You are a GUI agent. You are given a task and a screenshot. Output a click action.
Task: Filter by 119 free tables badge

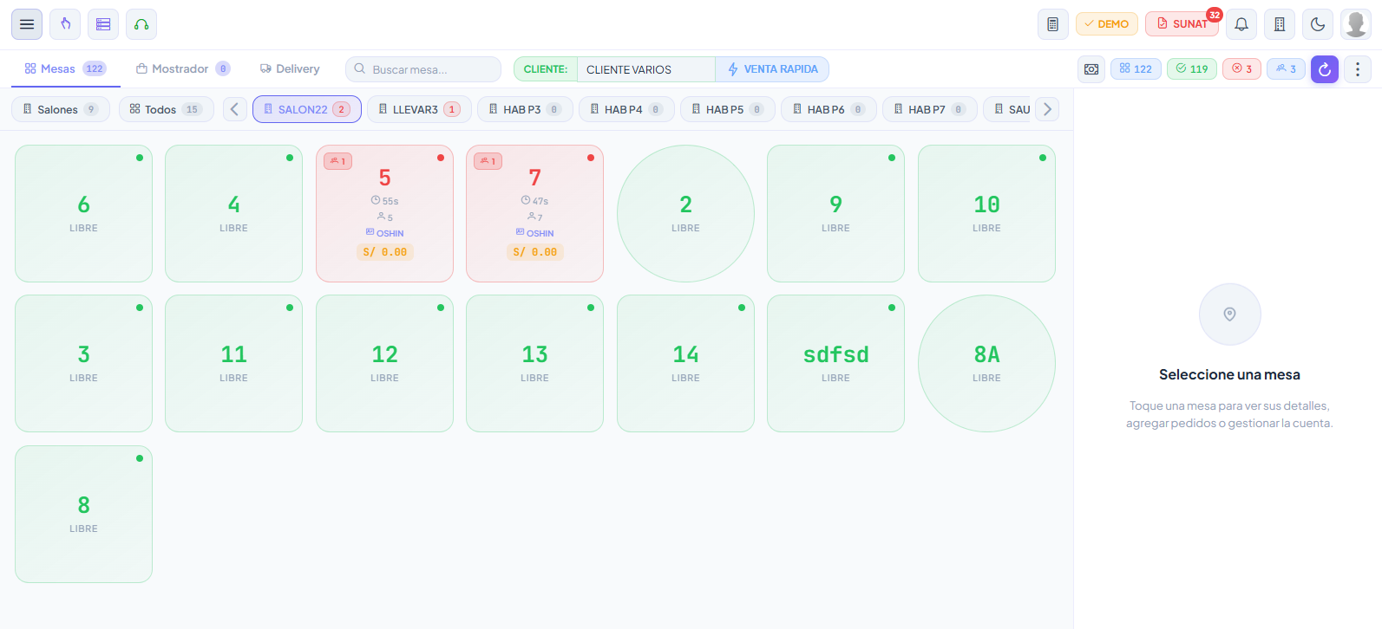tap(1192, 69)
